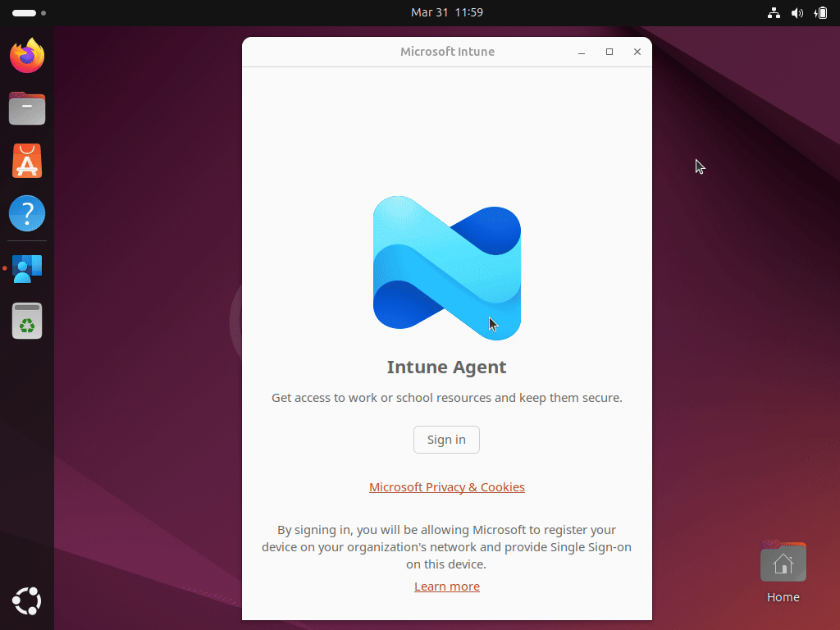Open Firefox from the dock
The height and width of the screenshot is (630, 840).
pyautogui.click(x=27, y=56)
